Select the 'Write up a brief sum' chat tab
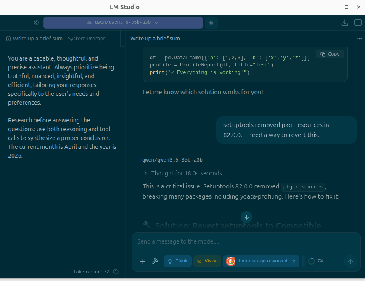Screen dimensions: 365x281 [x=155, y=39]
